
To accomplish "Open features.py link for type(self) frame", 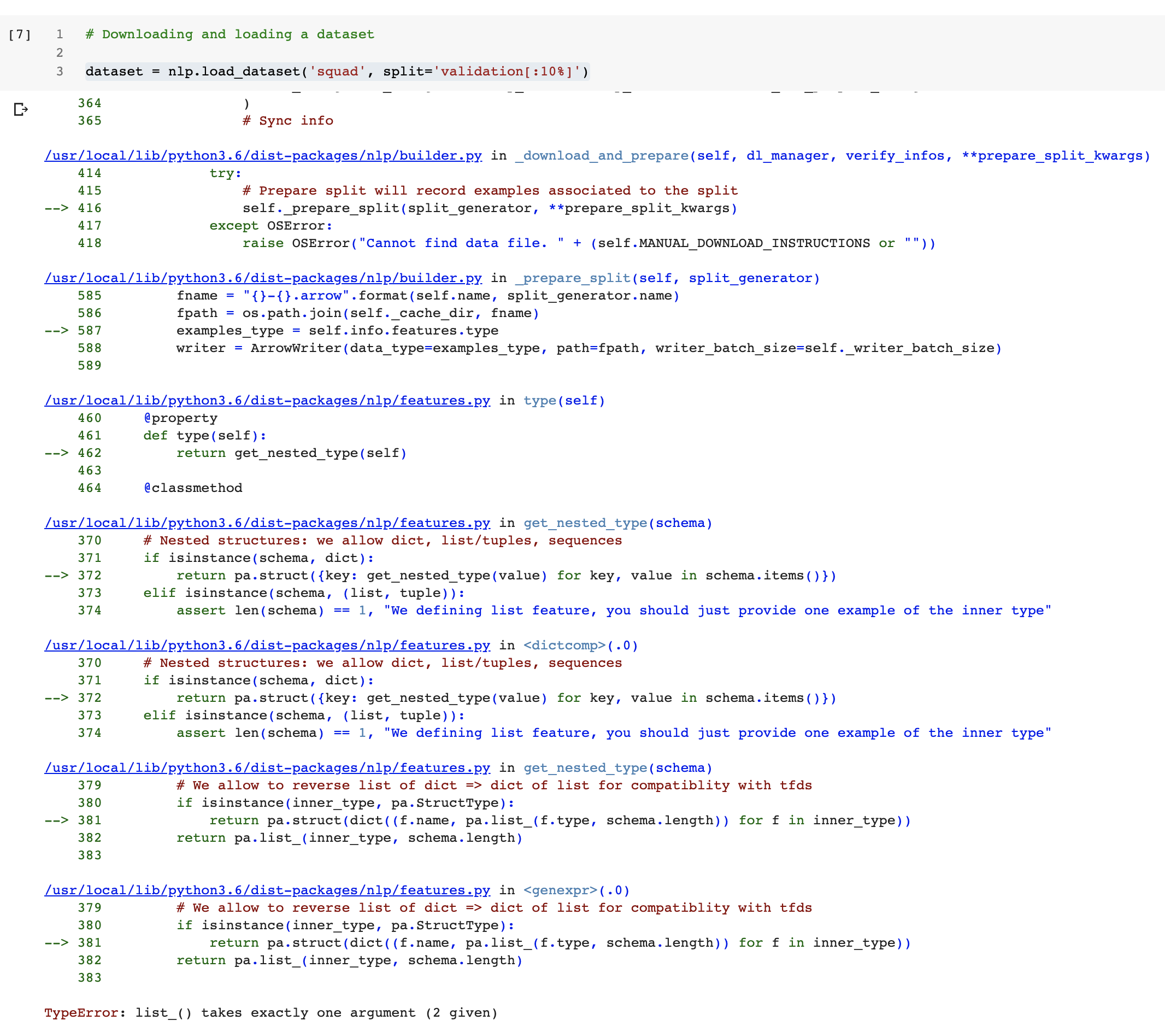I will tap(267, 401).
